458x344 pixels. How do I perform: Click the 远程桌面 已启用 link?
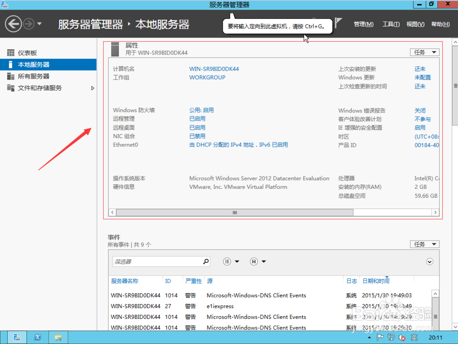pyautogui.click(x=197, y=128)
